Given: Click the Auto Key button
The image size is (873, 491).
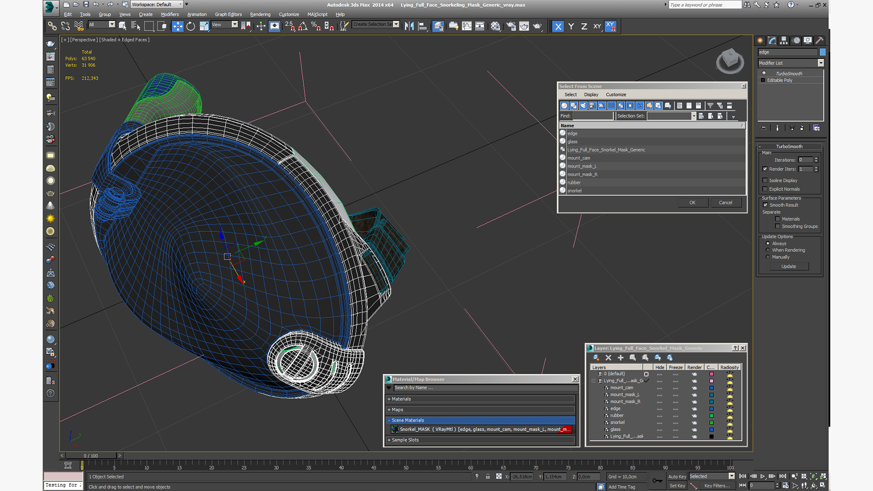Looking at the screenshot, I should click(677, 477).
